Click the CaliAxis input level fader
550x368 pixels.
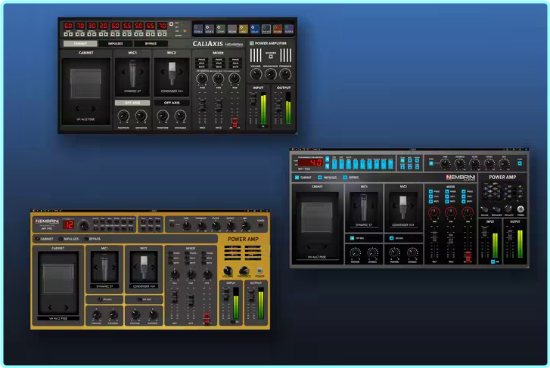[253, 99]
